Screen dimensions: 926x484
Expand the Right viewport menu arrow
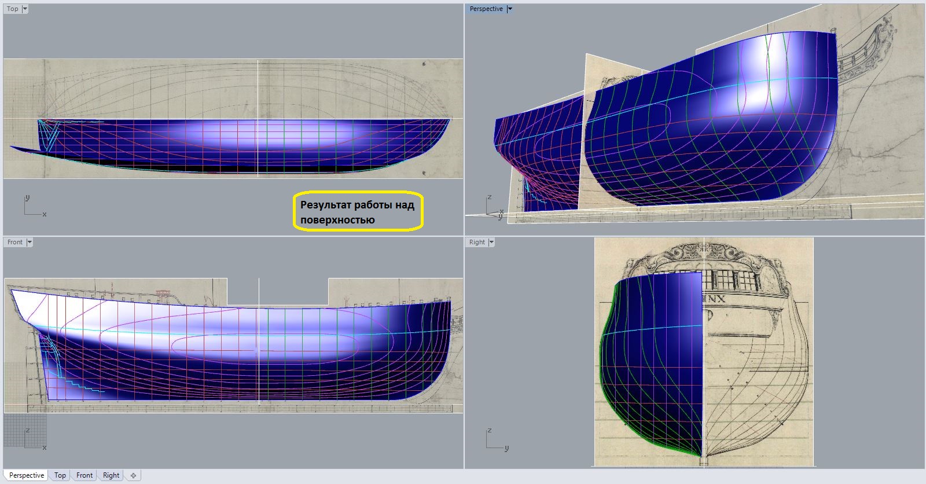pos(491,243)
